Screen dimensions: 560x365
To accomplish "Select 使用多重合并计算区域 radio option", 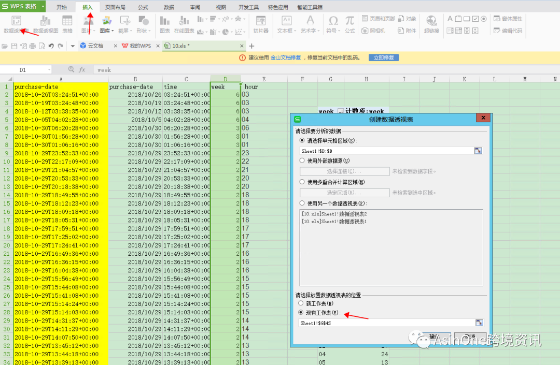I will pos(302,182).
